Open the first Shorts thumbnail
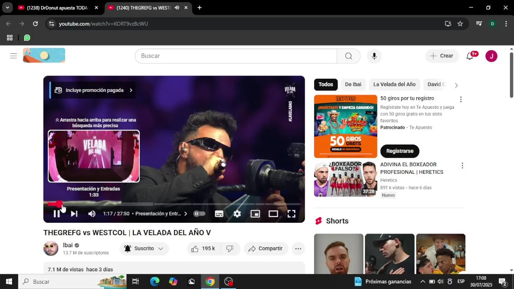The width and height of the screenshot is (514, 289). click(x=339, y=254)
